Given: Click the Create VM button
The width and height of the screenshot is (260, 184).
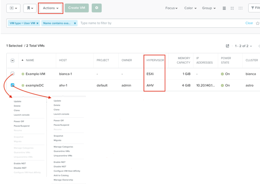Looking at the screenshot, I should coord(77,8).
